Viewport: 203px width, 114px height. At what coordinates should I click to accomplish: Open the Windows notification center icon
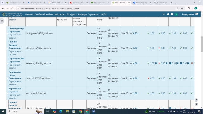point(199,111)
